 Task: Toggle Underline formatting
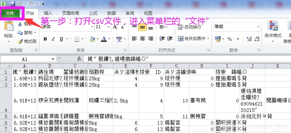[61, 39]
